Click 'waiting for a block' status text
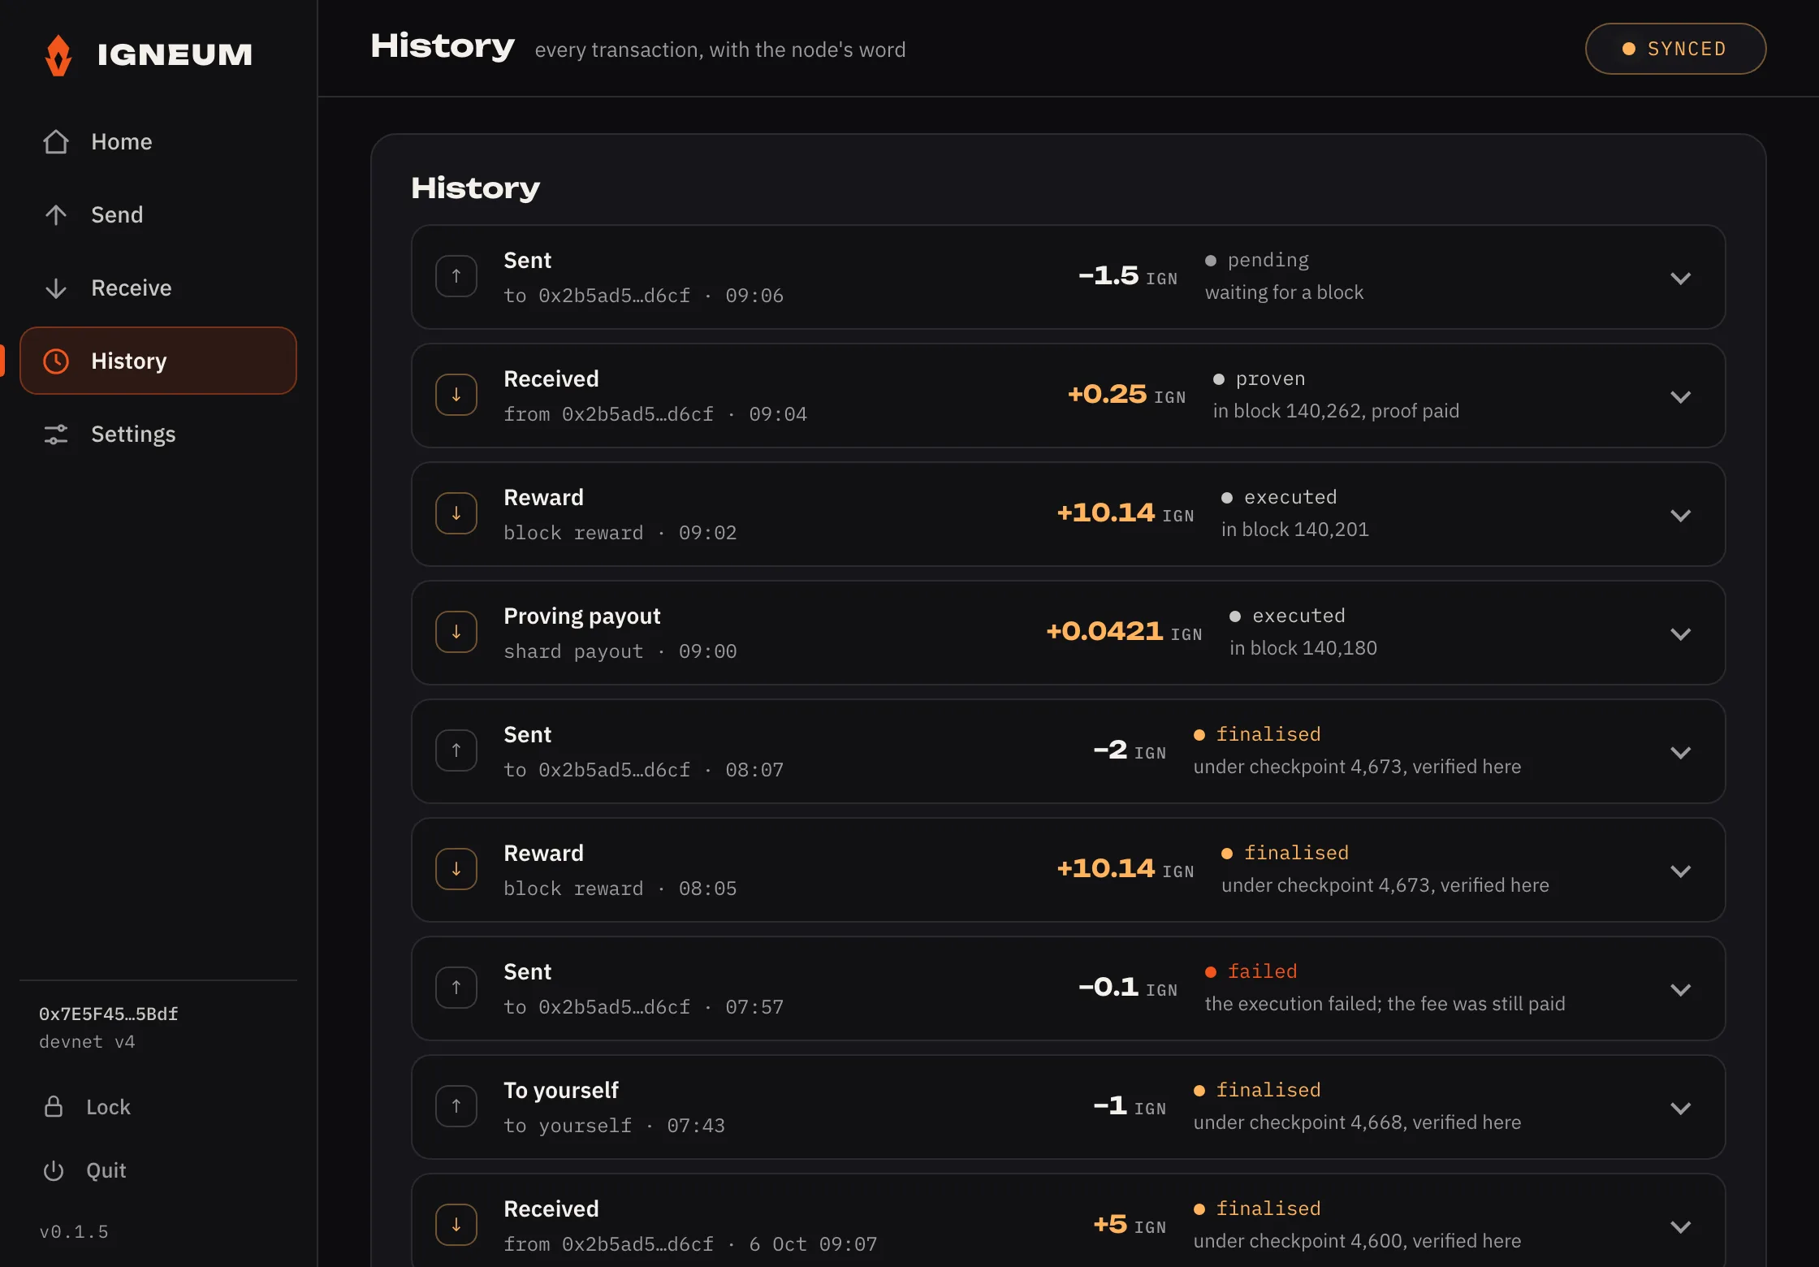This screenshot has width=1819, height=1267. coord(1284,292)
